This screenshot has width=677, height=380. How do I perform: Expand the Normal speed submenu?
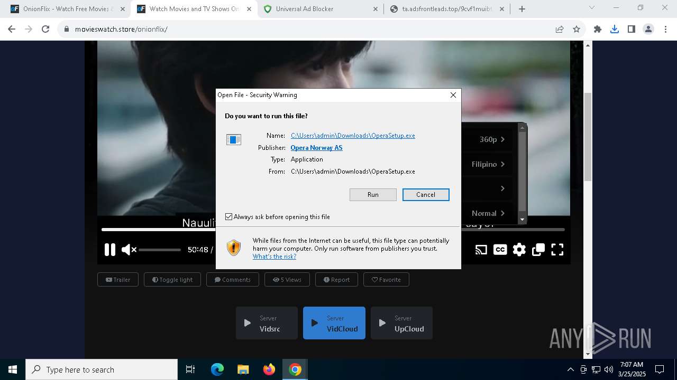[488, 213]
